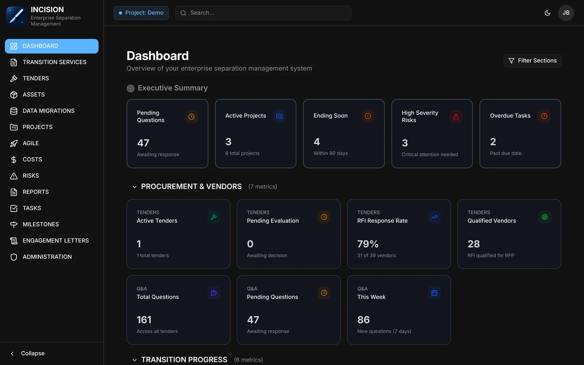The image size is (584, 365).
Task: Go to Dashboard in the sidebar
Action: click(51, 46)
